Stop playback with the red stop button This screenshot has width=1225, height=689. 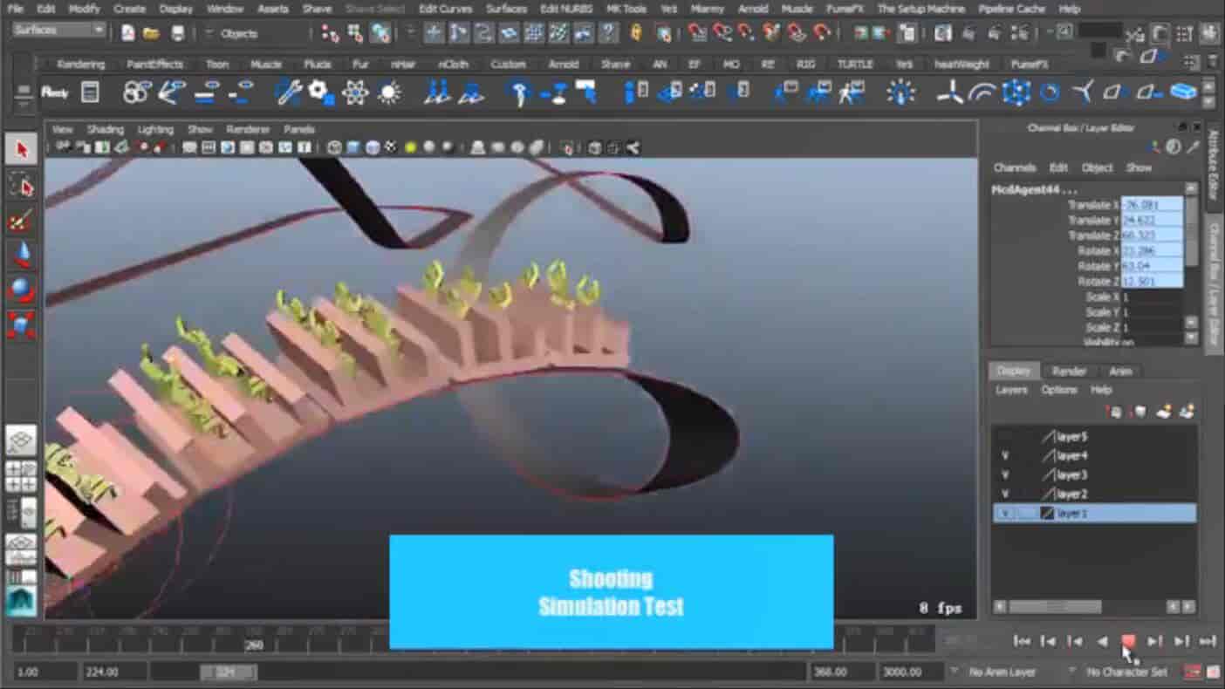point(1128,641)
